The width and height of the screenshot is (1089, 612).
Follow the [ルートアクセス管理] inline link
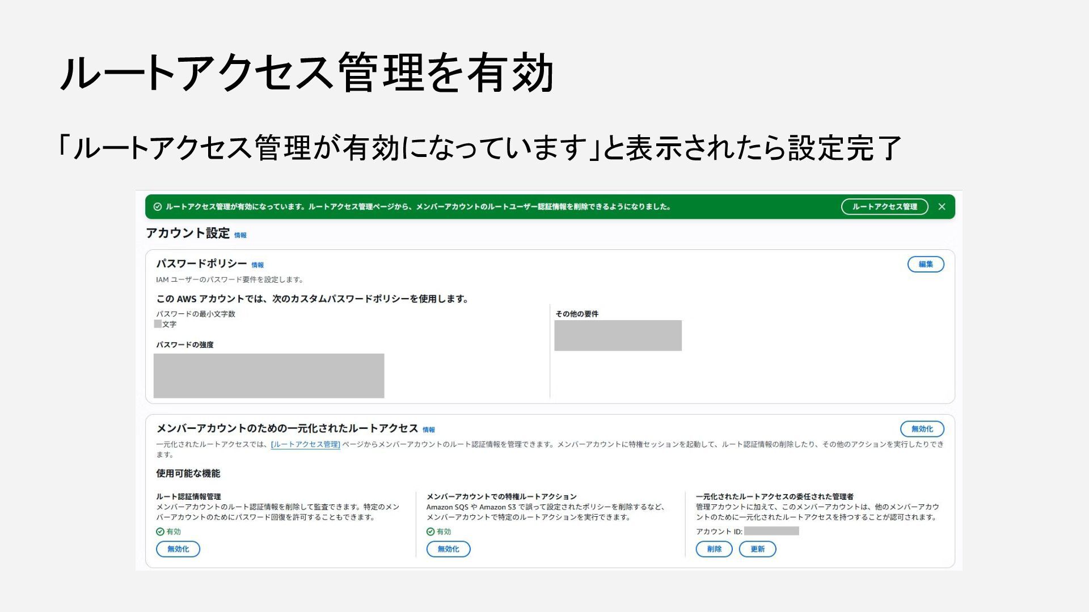tap(305, 445)
